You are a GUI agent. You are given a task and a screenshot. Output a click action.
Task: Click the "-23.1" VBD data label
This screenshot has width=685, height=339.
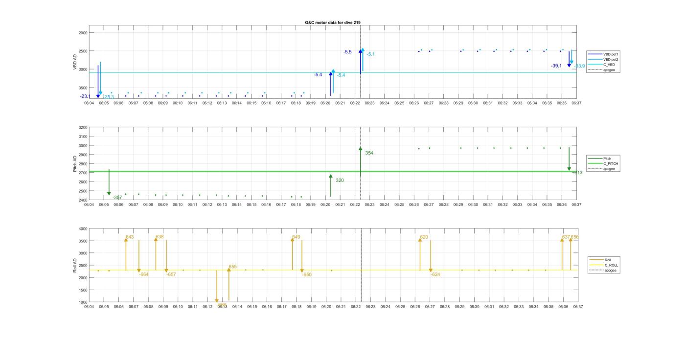click(86, 96)
